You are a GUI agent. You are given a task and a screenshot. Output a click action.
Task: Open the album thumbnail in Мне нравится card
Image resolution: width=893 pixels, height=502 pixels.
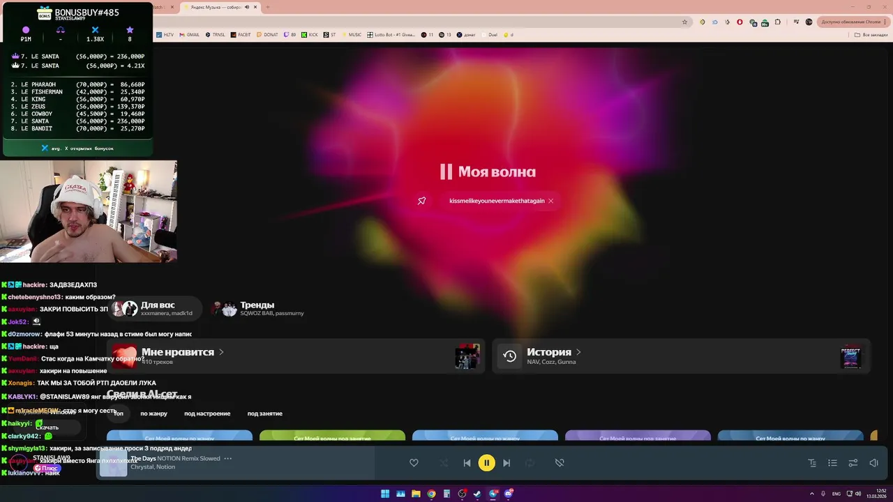coord(467,356)
